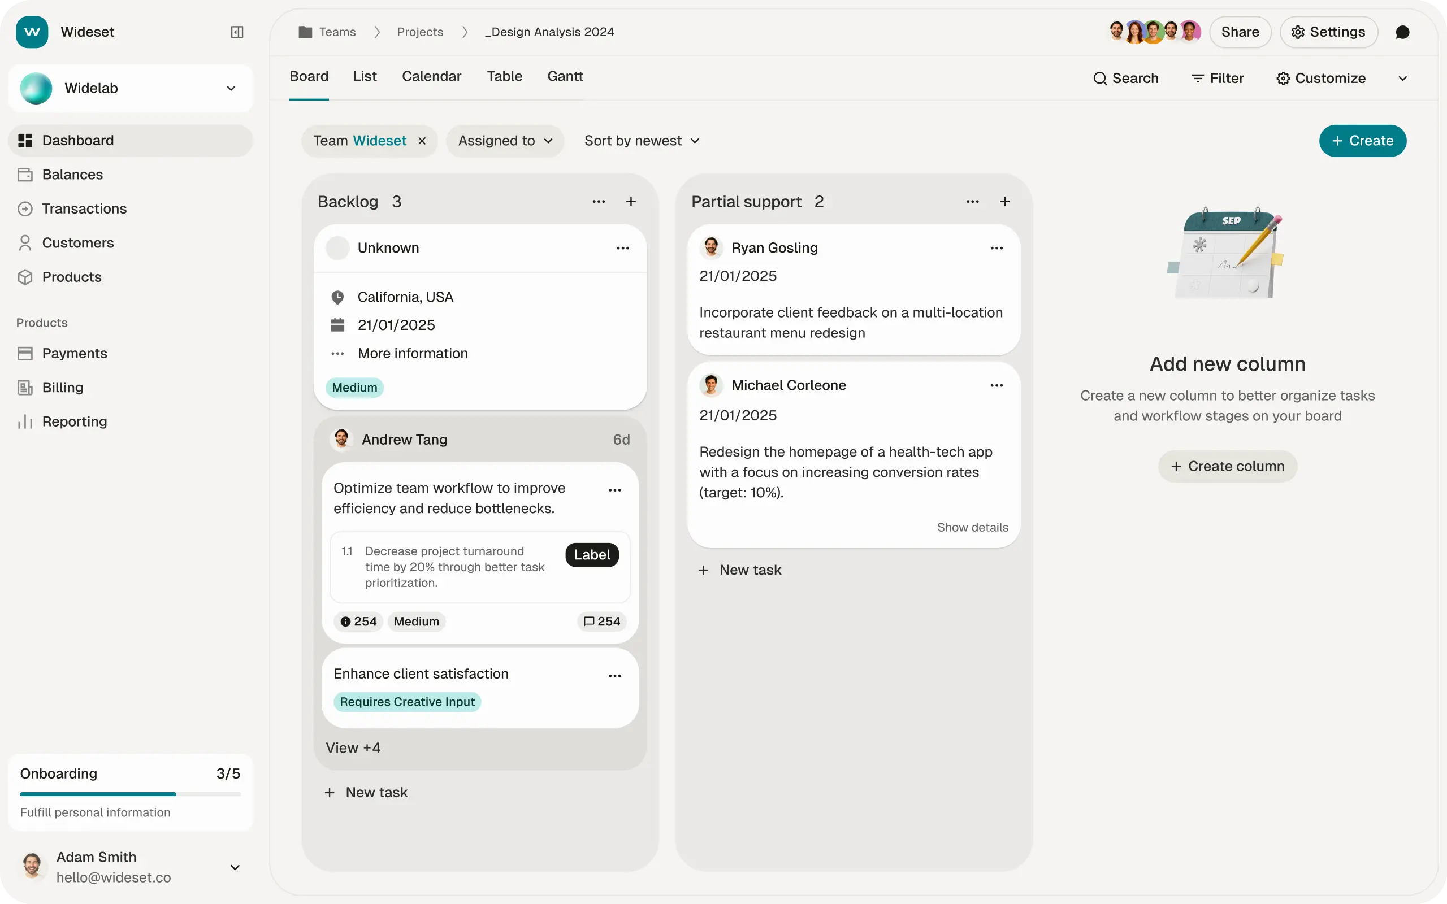Open options for Unknown card
Screen dimensions: 1447x904
coord(622,247)
